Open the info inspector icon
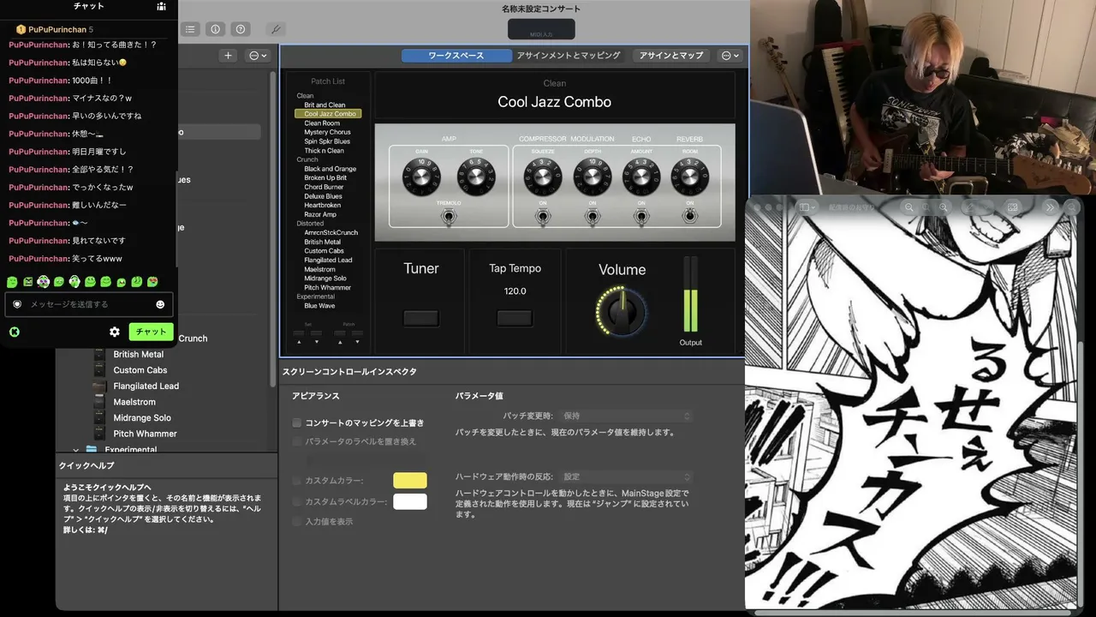Viewport: 1096px width, 617px height. tap(215, 29)
